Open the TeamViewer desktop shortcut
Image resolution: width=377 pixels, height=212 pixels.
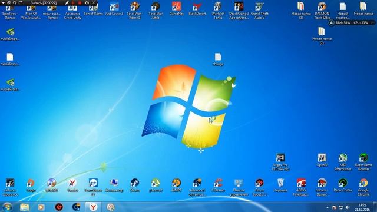(93, 187)
